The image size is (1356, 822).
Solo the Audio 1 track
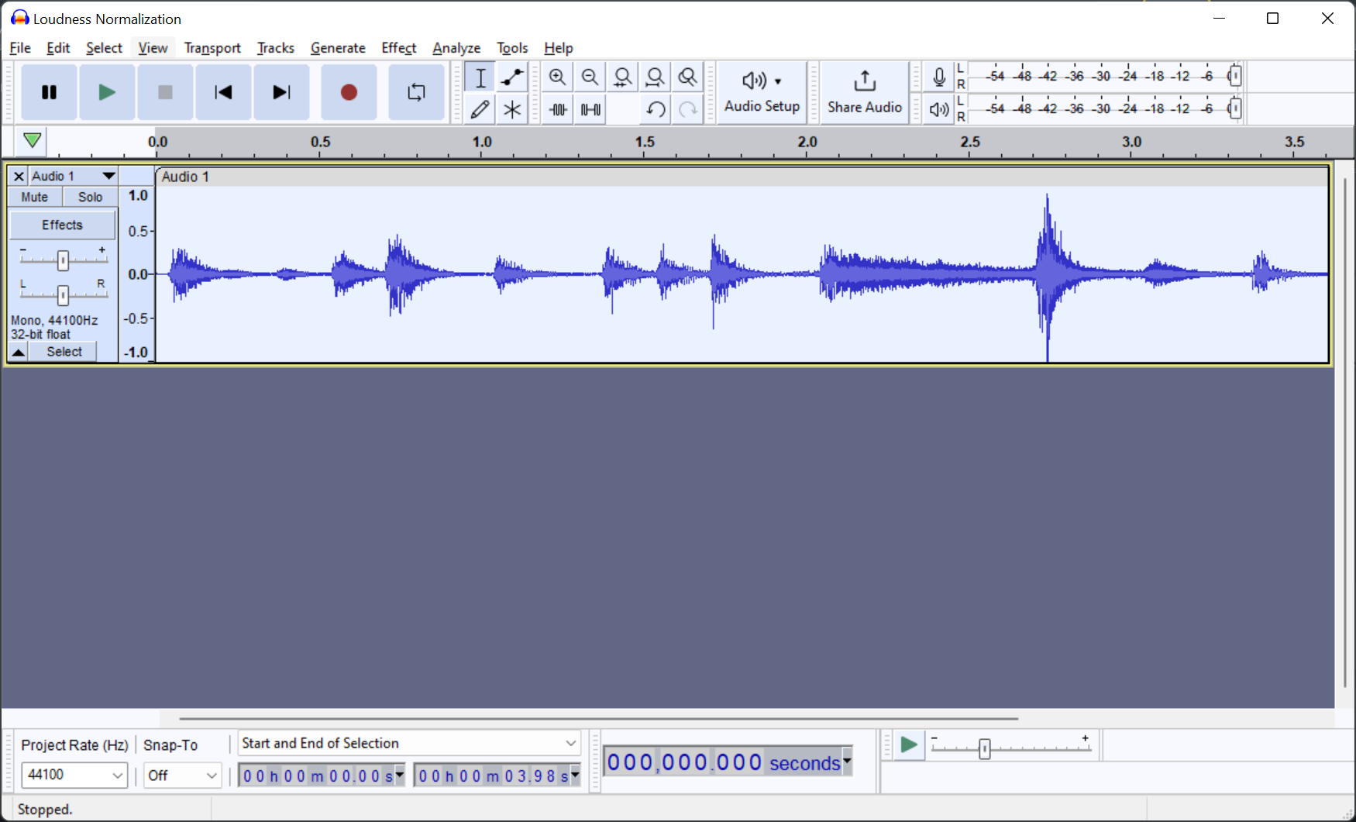coord(90,197)
